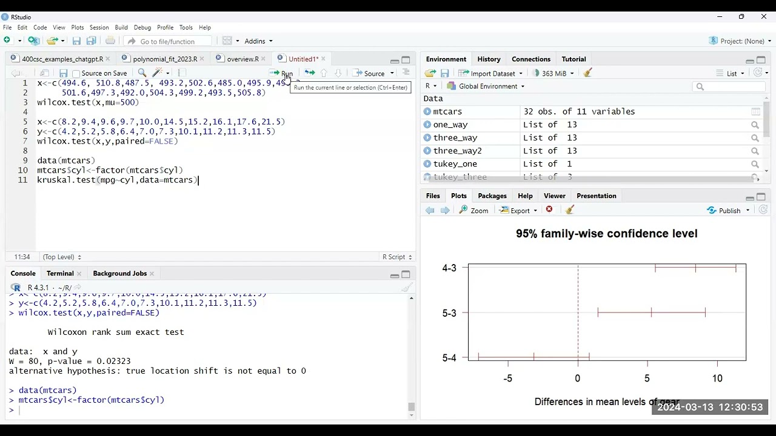The width and height of the screenshot is (776, 436).
Task: Show document outline icon in editor
Action: [x=406, y=73]
